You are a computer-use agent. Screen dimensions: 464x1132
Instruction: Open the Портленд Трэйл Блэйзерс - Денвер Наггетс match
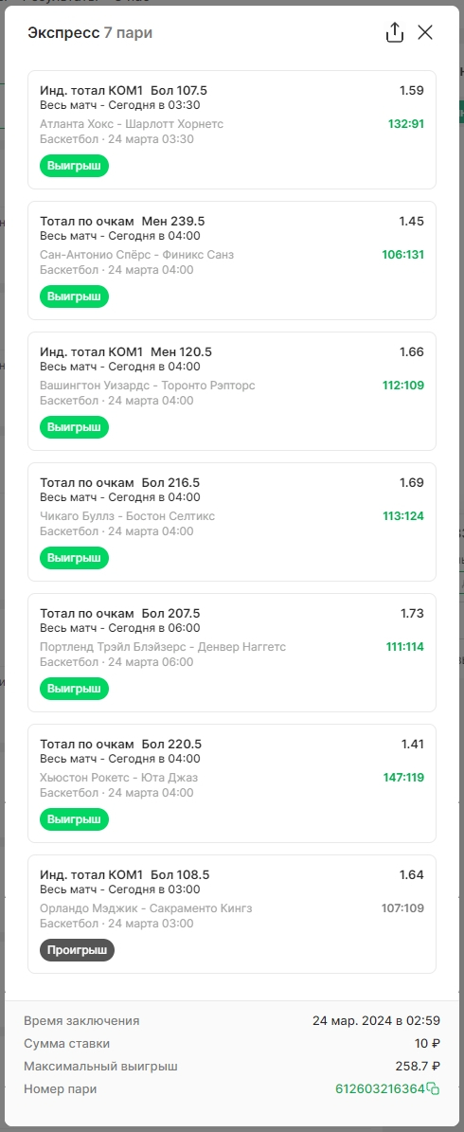tap(163, 646)
